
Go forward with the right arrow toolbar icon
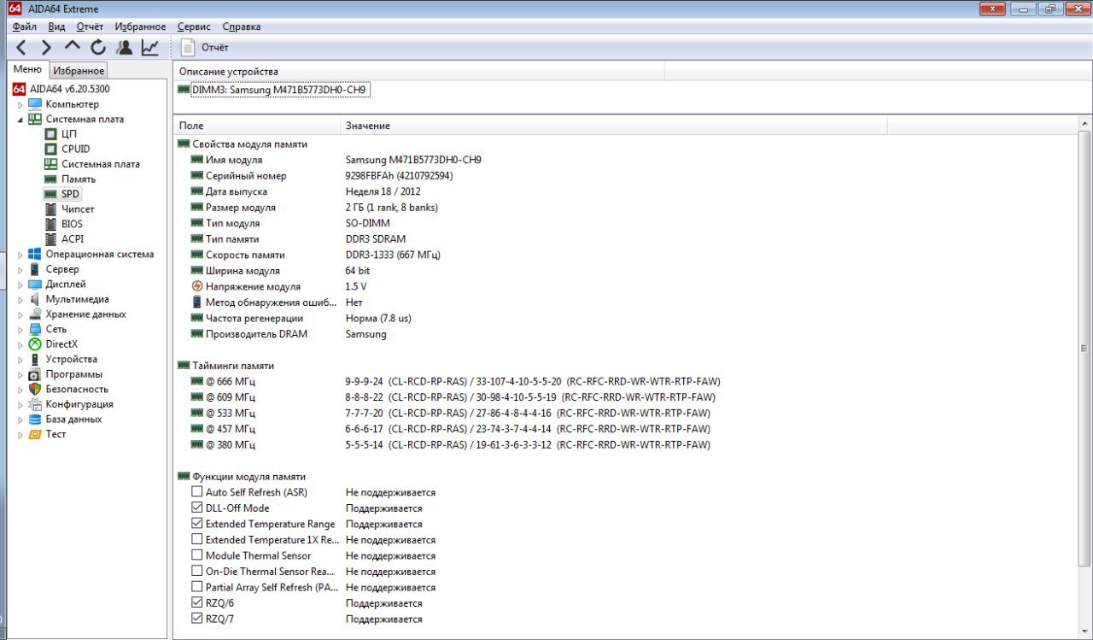pyautogui.click(x=47, y=48)
